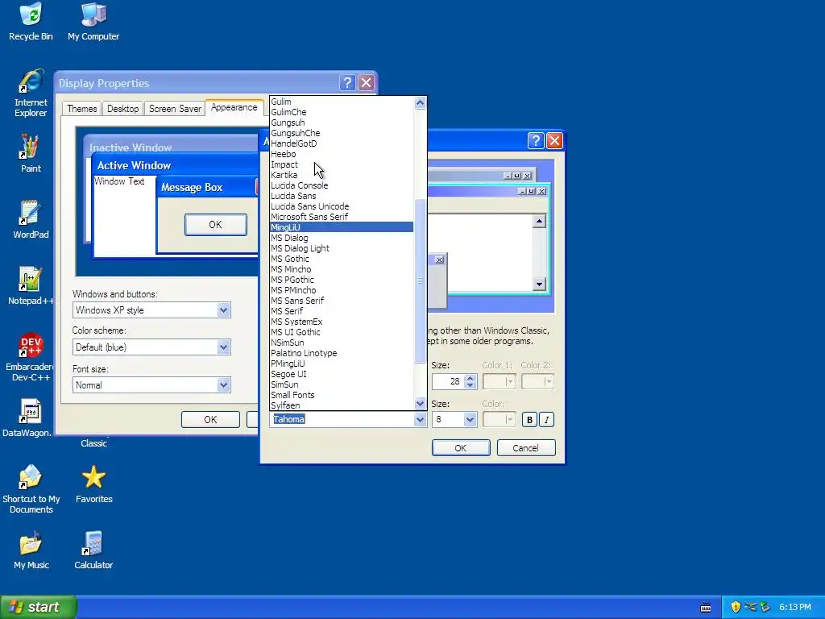Toggle the italic I font button
Screen dimensions: 825x619
547,419
